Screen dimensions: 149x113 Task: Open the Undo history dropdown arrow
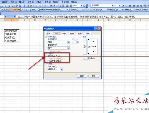(43, 6)
